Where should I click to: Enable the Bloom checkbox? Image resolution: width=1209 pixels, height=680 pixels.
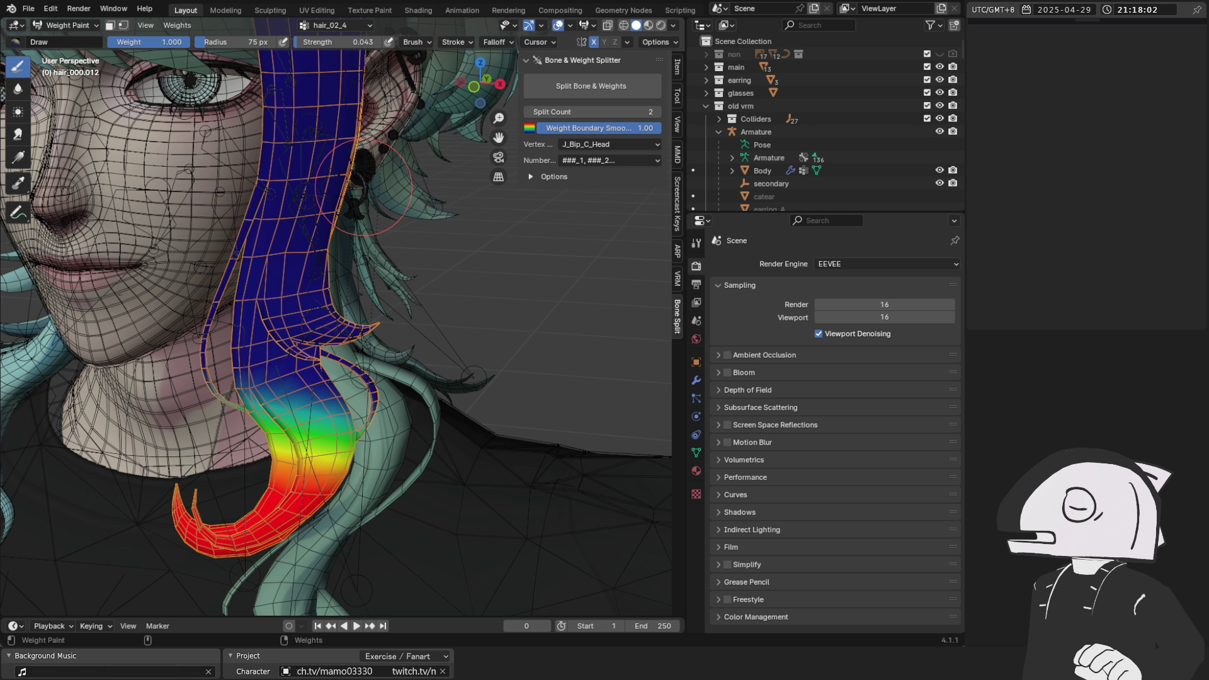(x=727, y=373)
